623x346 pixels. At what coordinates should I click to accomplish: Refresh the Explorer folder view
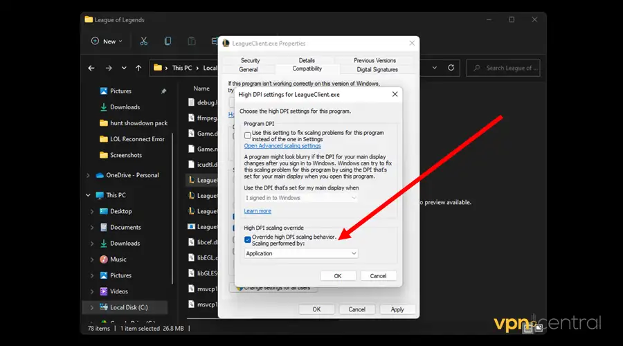click(x=451, y=68)
